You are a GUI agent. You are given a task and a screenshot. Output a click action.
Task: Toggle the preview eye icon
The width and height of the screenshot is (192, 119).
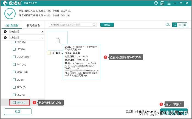click(x=168, y=25)
